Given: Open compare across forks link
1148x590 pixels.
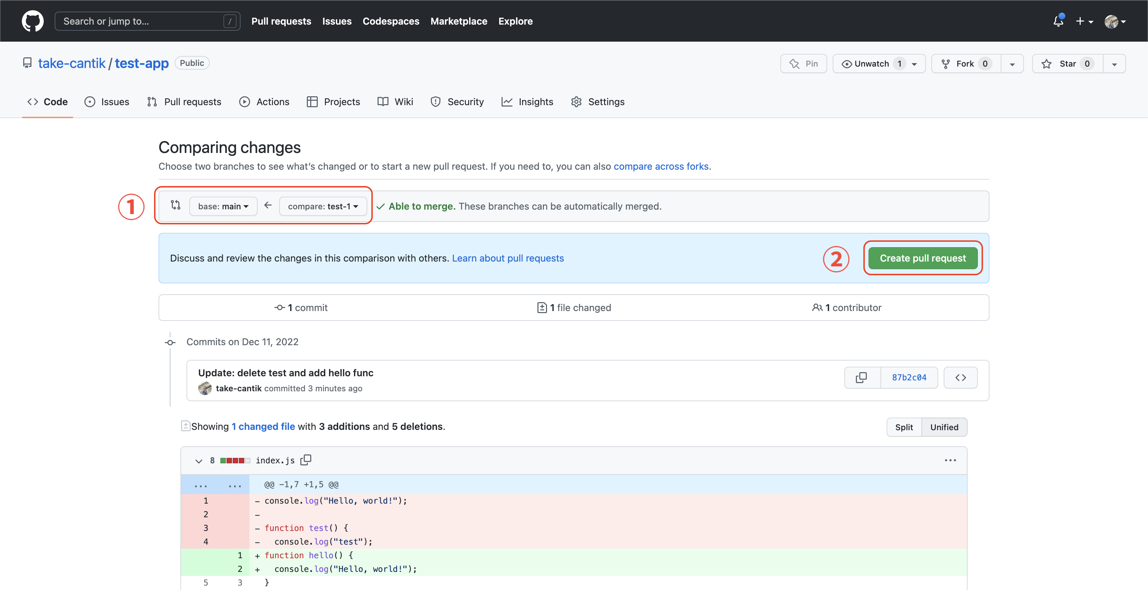Looking at the screenshot, I should point(661,166).
